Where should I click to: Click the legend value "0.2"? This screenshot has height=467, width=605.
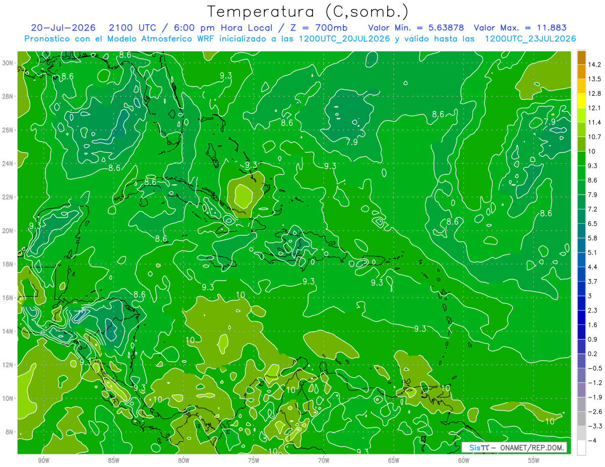(593, 354)
